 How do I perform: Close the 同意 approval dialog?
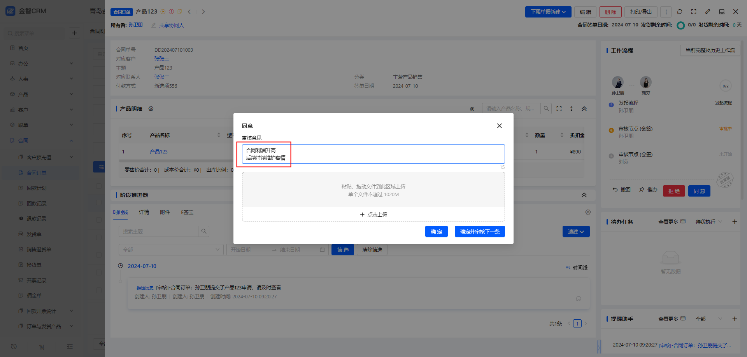499,126
